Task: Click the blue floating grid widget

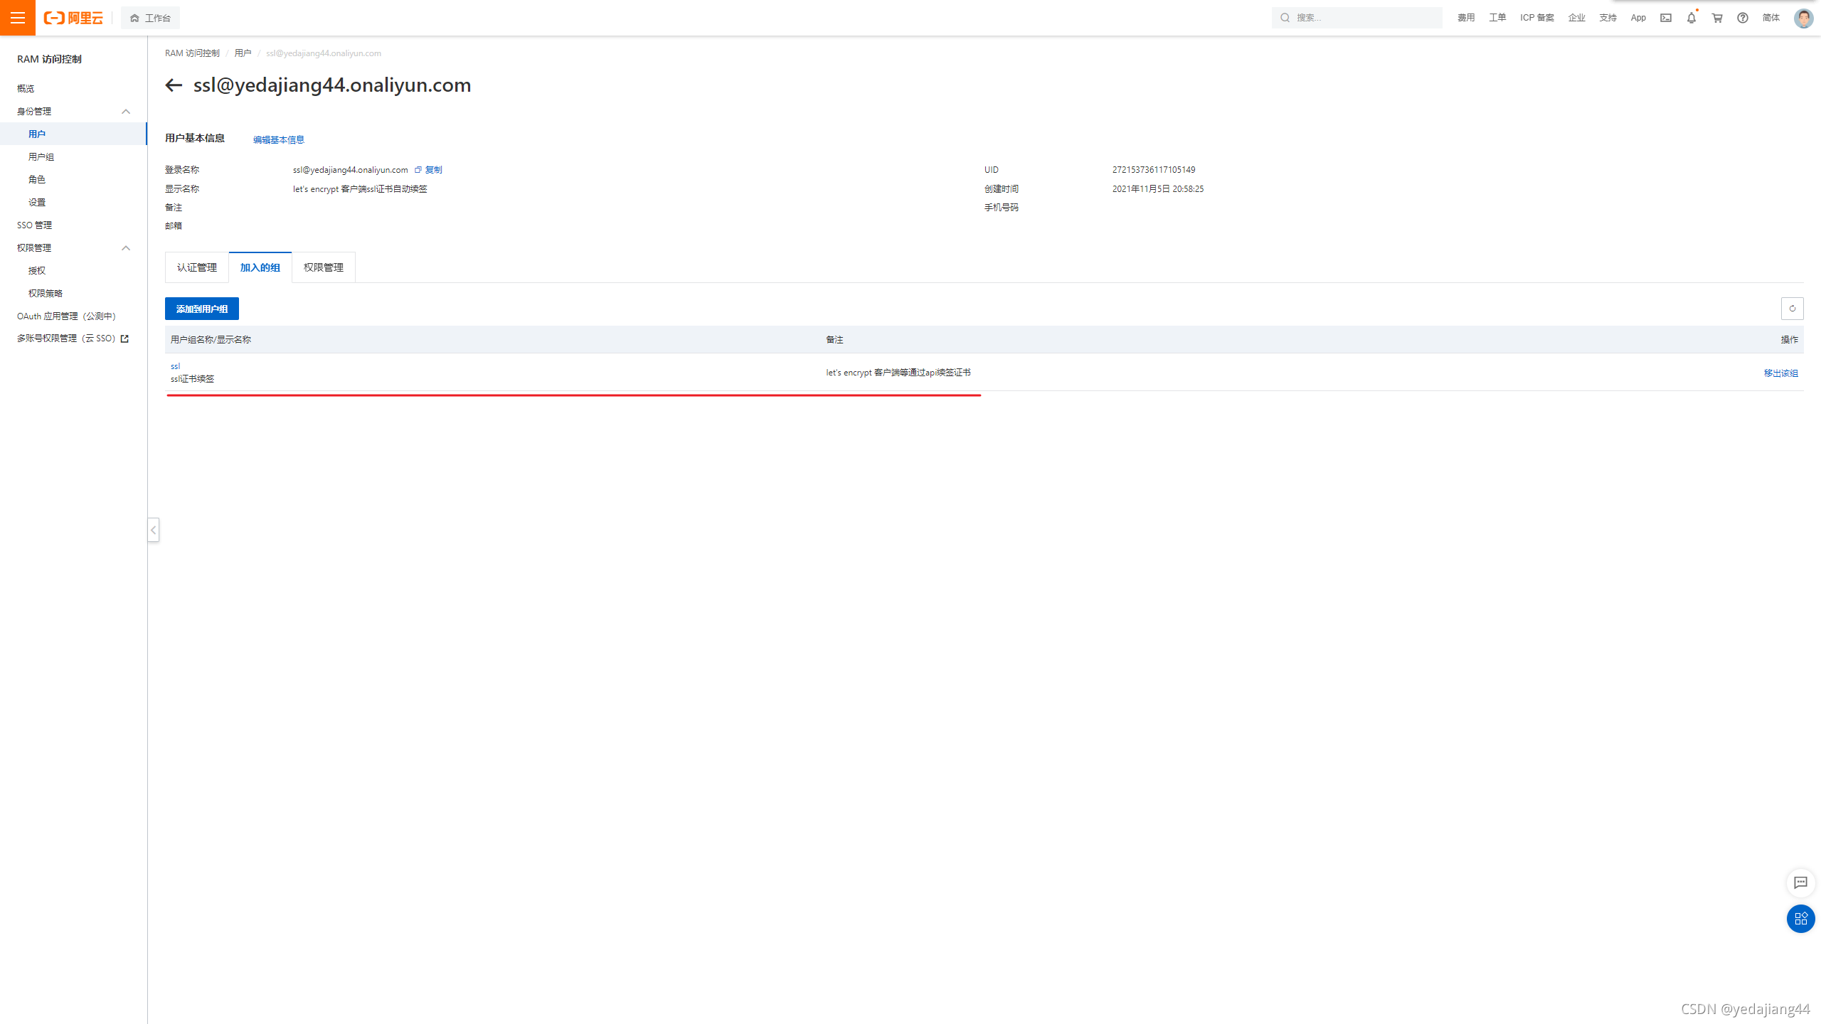Action: [1800, 918]
